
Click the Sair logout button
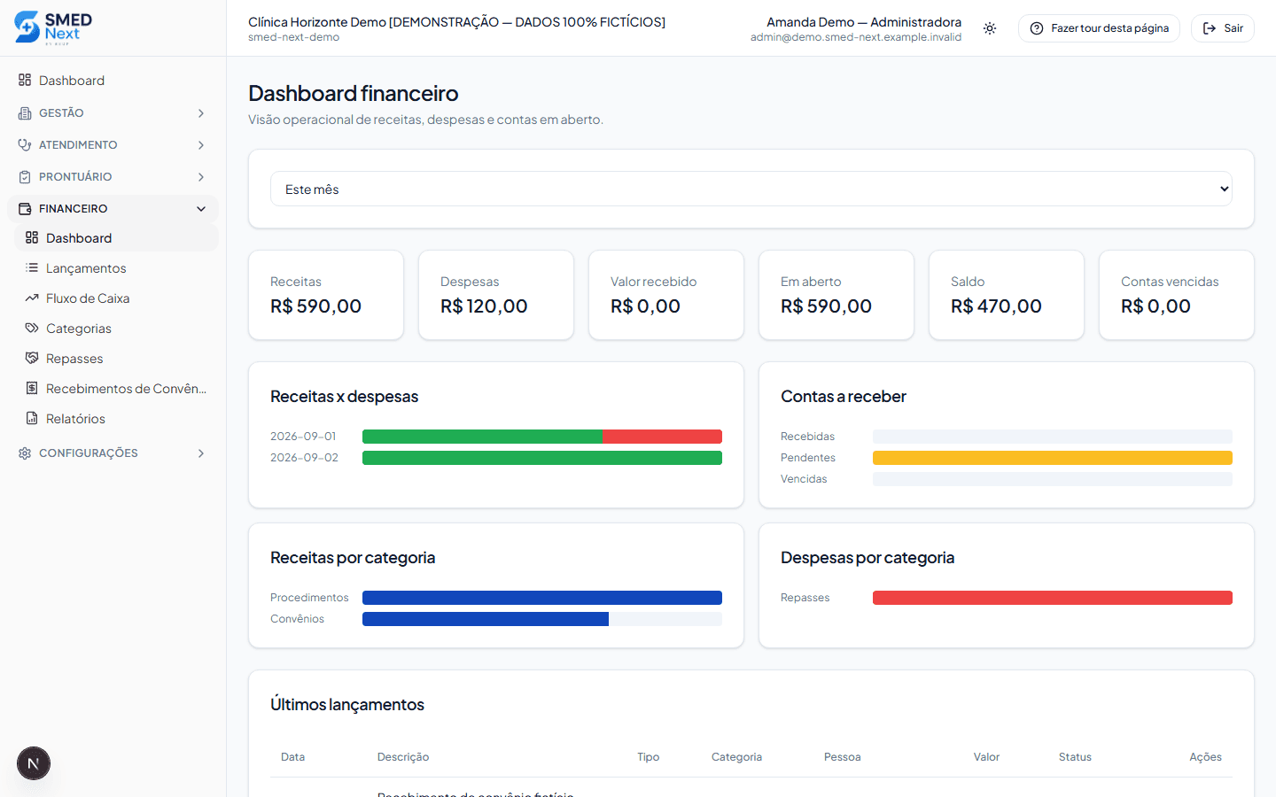tap(1223, 28)
